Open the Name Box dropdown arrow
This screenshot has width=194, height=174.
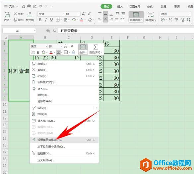35,31
